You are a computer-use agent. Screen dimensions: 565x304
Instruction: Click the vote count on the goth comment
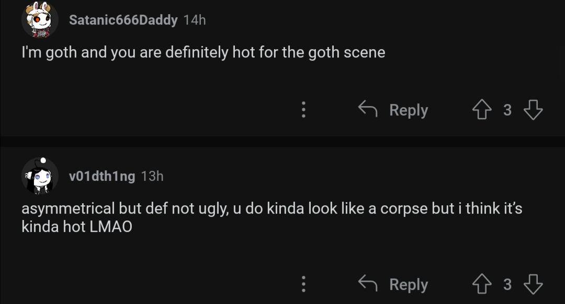tap(507, 110)
